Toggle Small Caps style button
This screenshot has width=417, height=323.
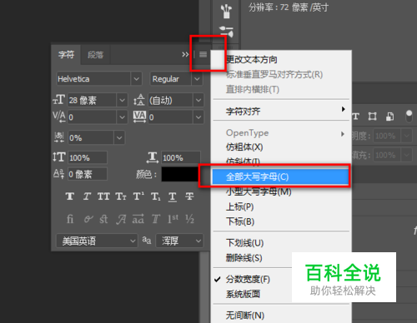121,196
